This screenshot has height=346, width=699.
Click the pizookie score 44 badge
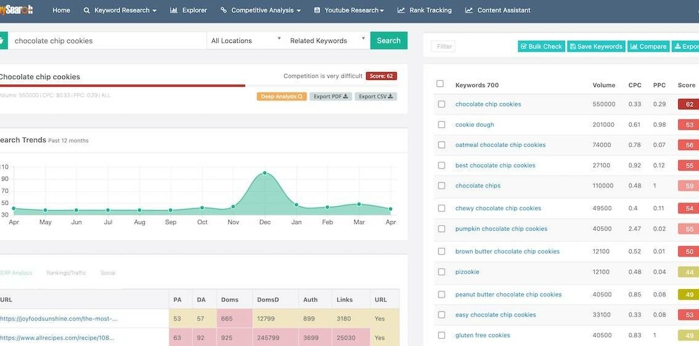coord(689,272)
